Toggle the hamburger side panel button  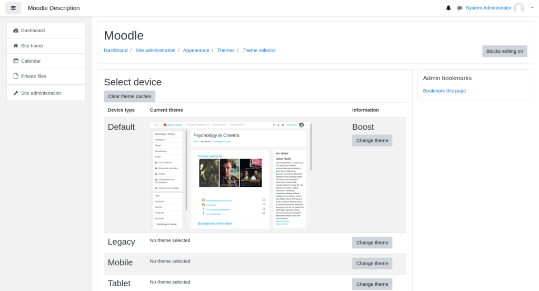(13, 8)
